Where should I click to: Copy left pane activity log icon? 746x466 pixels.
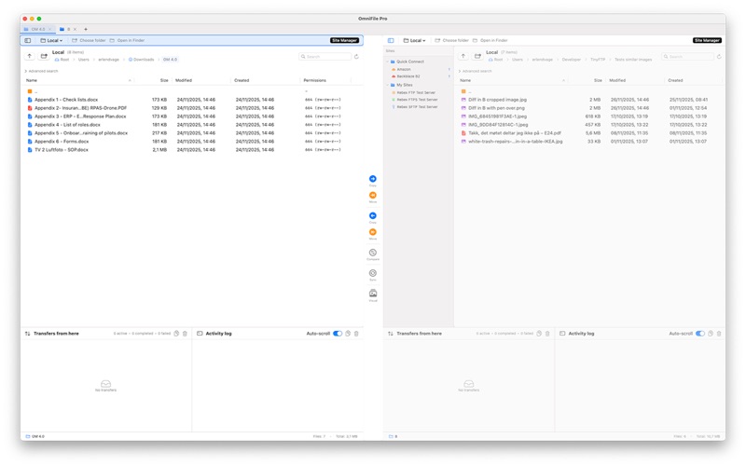pos(348,334)
